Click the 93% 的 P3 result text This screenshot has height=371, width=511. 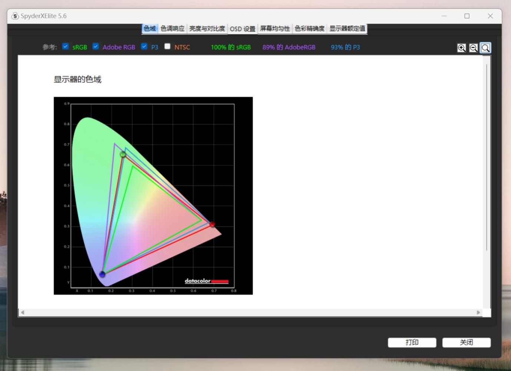click(x=345, y=47)
